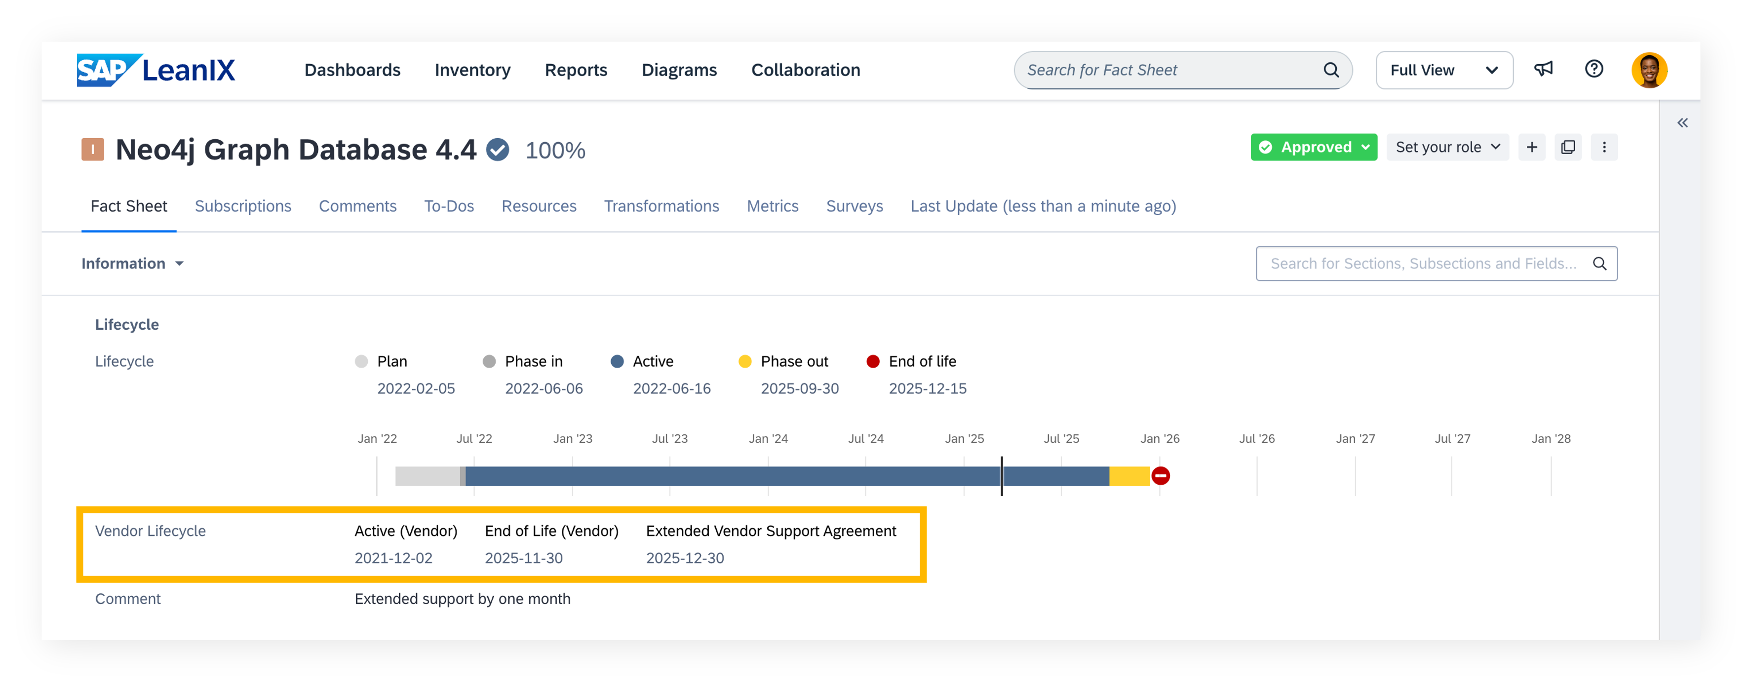The width and height of the screenshot is (1751, 692).
Task: Click the Phase out date 2025-09-30
Action: point(799,389)
